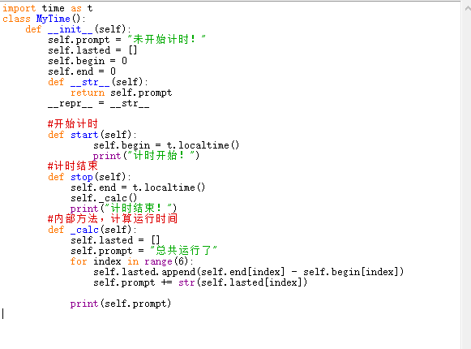Click 'self.prompt += str(self.lasted[index])' line
This screenshot has width=471, height=349.
pyautogui.click(x=200, y=282)
